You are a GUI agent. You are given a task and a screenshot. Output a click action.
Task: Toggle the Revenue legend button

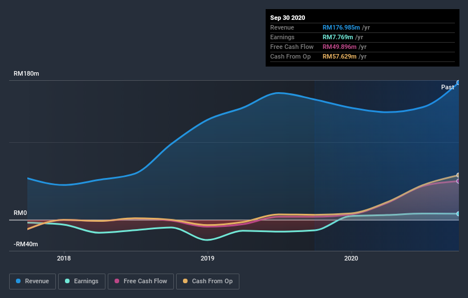pyautogui.click(x=32, y=282)
